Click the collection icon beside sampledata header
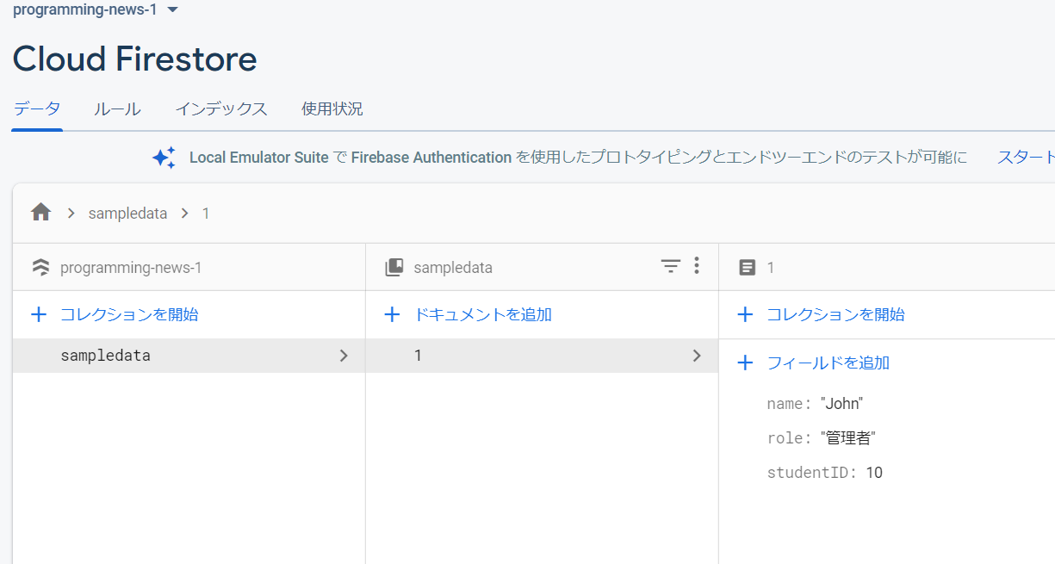 [x=394, y=268]
